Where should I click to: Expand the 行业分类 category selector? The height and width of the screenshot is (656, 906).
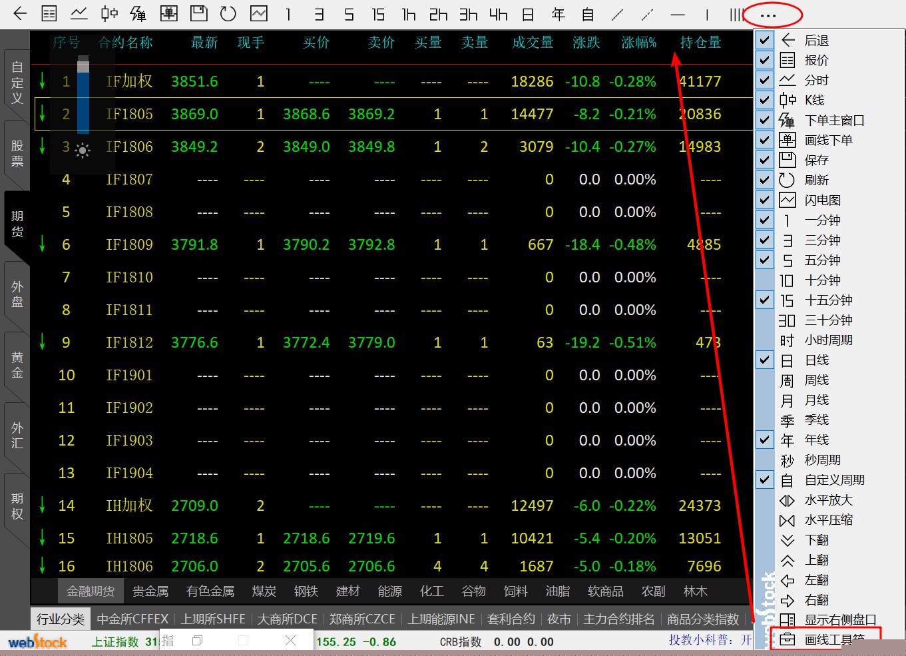pos(61,619)
